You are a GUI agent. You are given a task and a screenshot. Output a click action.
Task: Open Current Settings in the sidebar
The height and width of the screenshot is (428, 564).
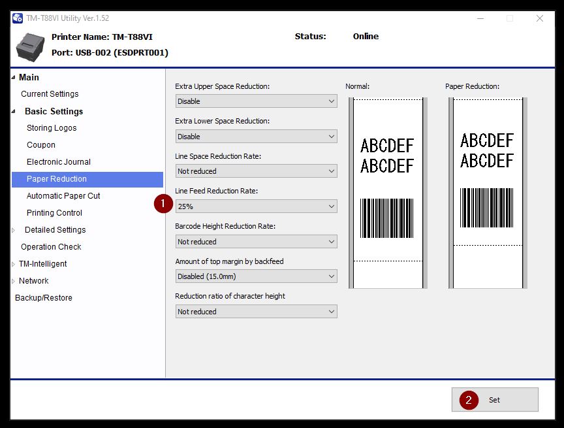click(x=50, y=94)
